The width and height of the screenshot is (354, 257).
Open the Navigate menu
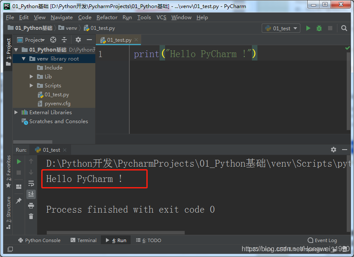tap(62, 17)
